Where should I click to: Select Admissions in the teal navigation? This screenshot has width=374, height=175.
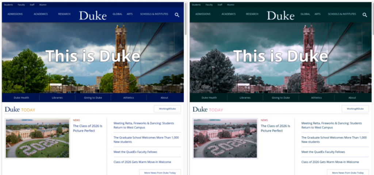point(203,14)
